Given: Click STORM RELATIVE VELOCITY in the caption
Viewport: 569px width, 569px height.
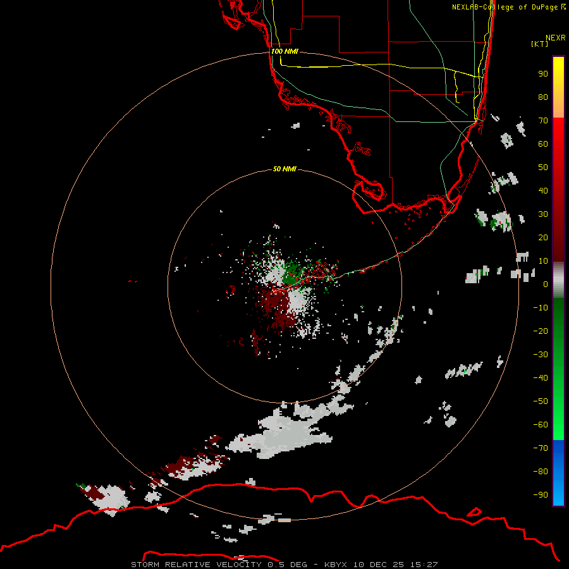Looking at the screenshot, I should click(x=196, y=565).
